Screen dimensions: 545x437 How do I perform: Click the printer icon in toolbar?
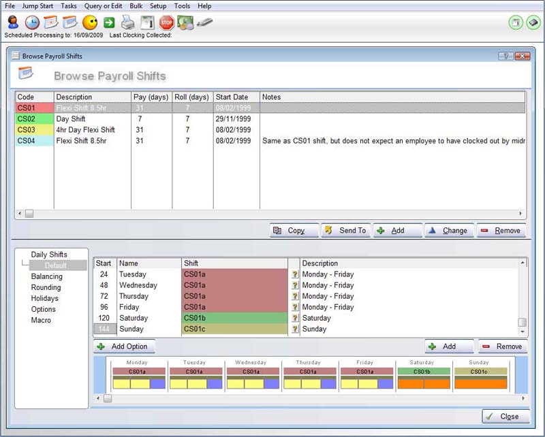click(x=129, y=22)
